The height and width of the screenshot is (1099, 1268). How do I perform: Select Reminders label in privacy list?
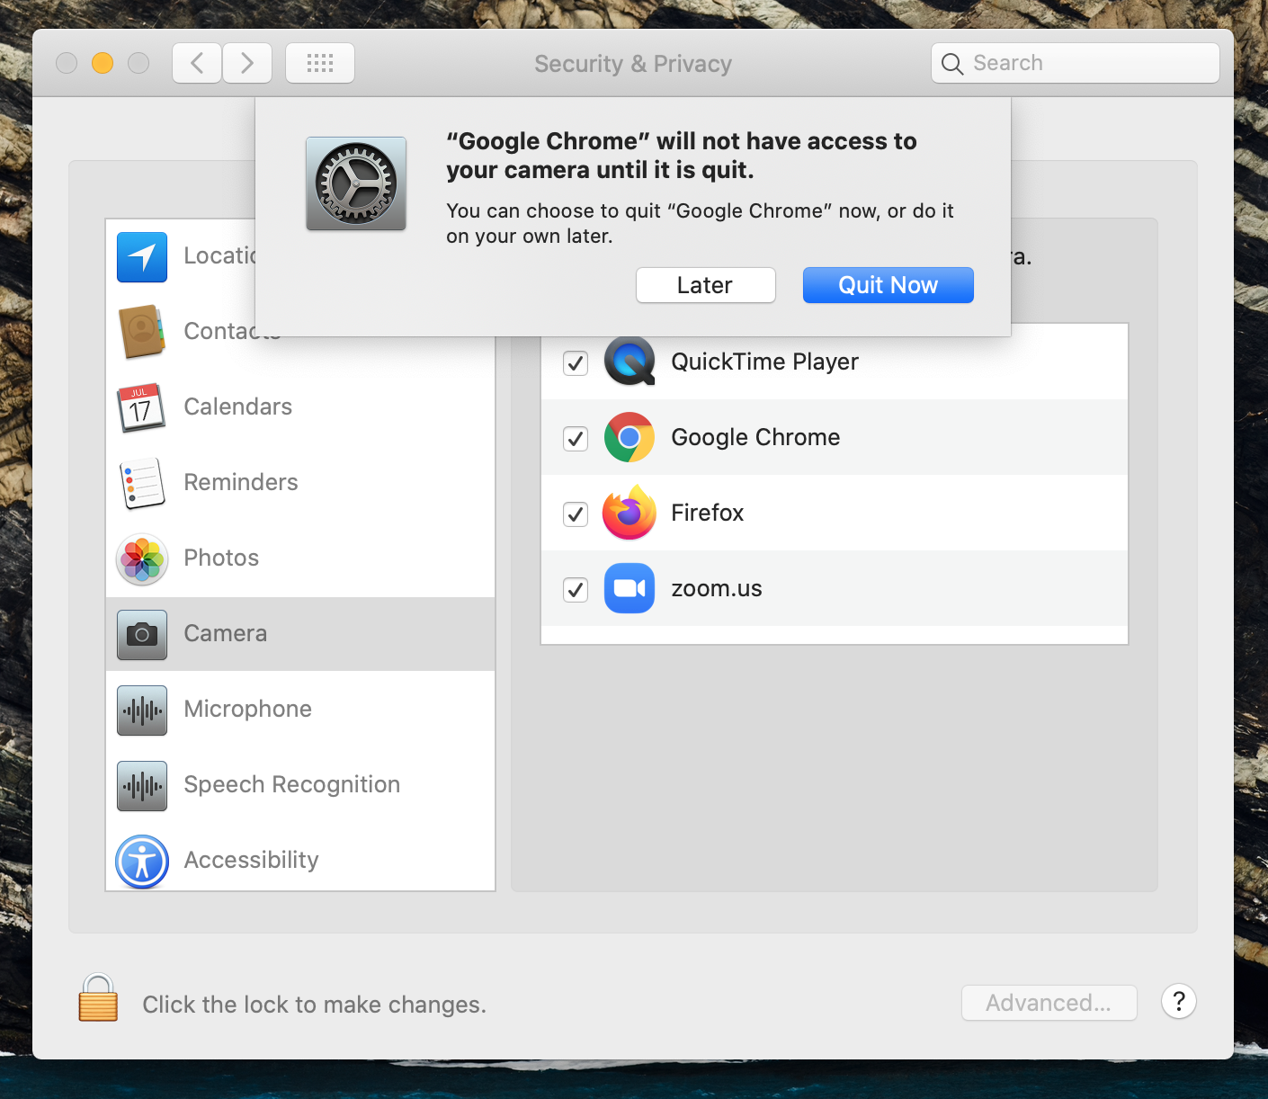[x=241, y=482]
